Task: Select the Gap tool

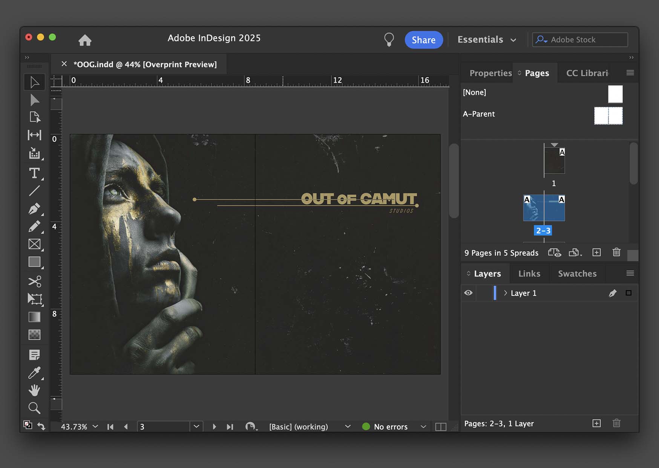Action: (x=34, y=135)
